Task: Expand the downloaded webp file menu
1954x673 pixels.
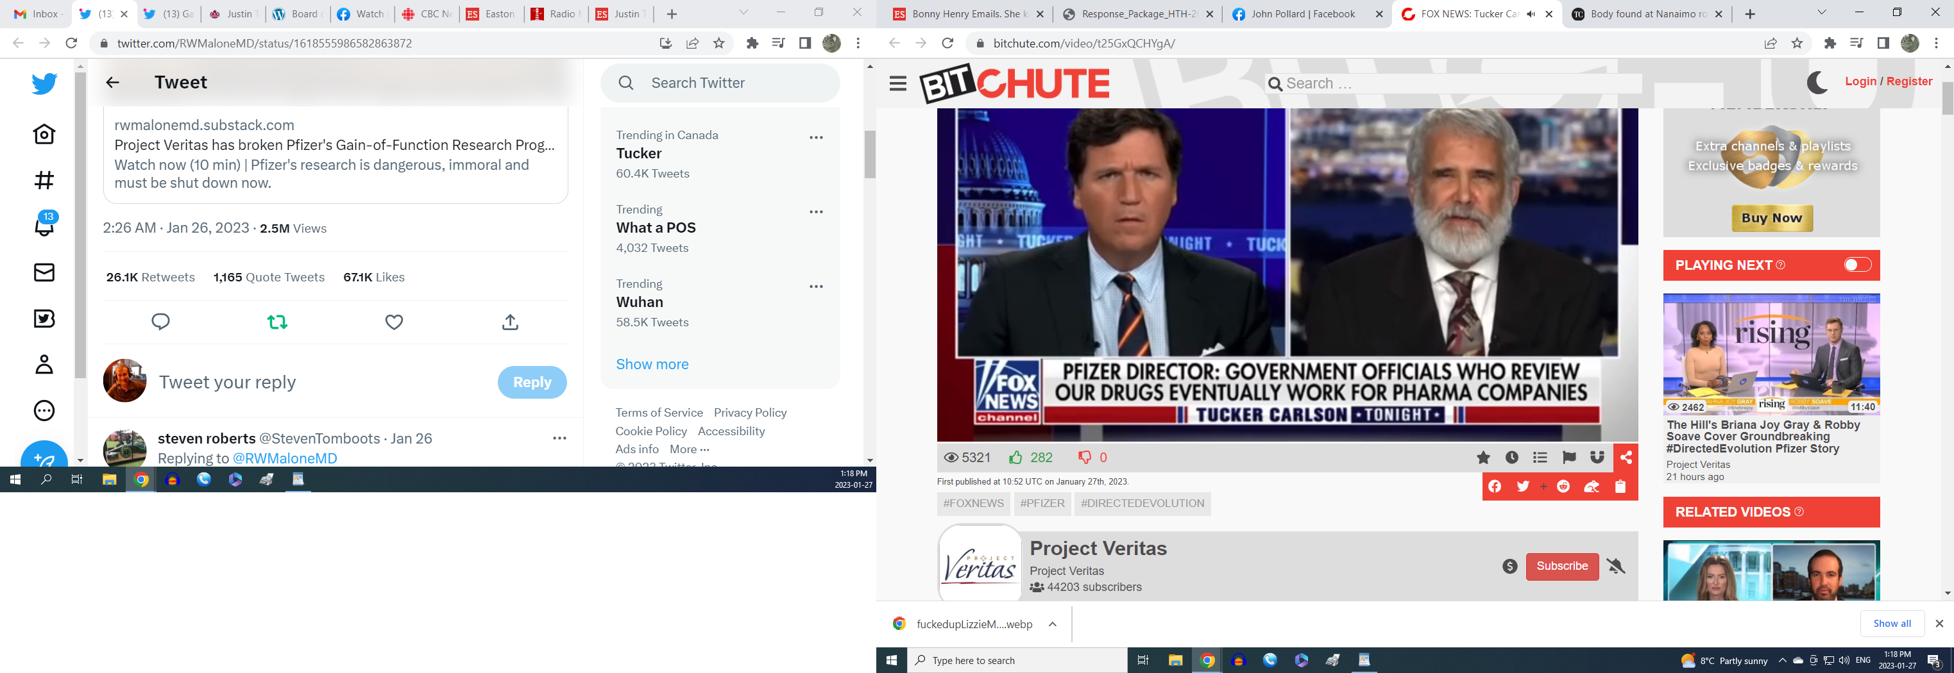Action: tap(1052, 624)
